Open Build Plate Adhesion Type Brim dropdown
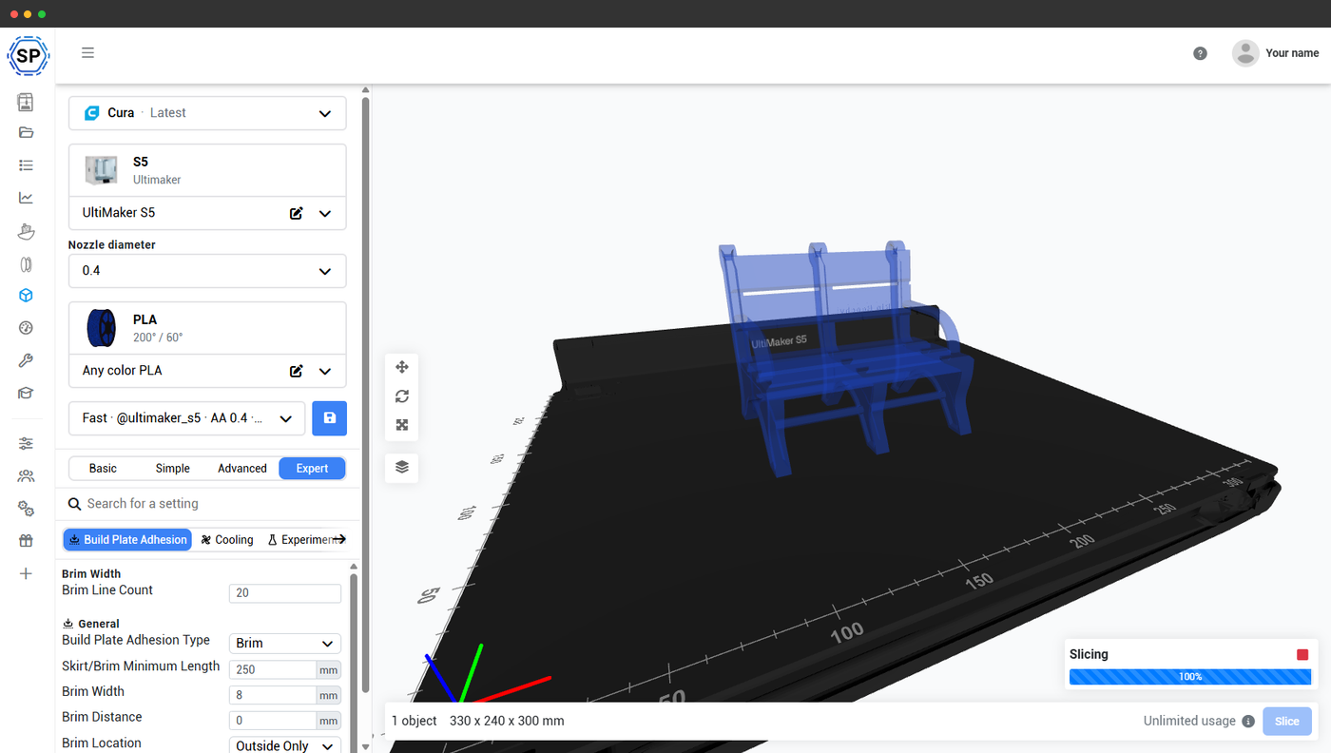The image size is (1331, 753). pyautogui.click(x=284, y=644)
